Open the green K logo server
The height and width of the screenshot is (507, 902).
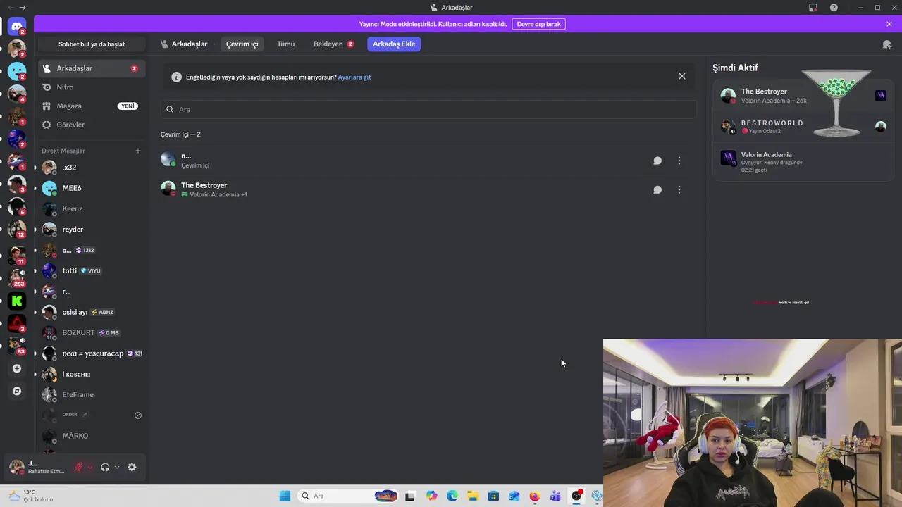click(x=17, y=301)
